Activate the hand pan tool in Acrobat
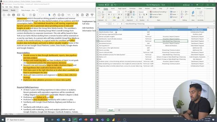The image size is (217, 122). point(54,15)
